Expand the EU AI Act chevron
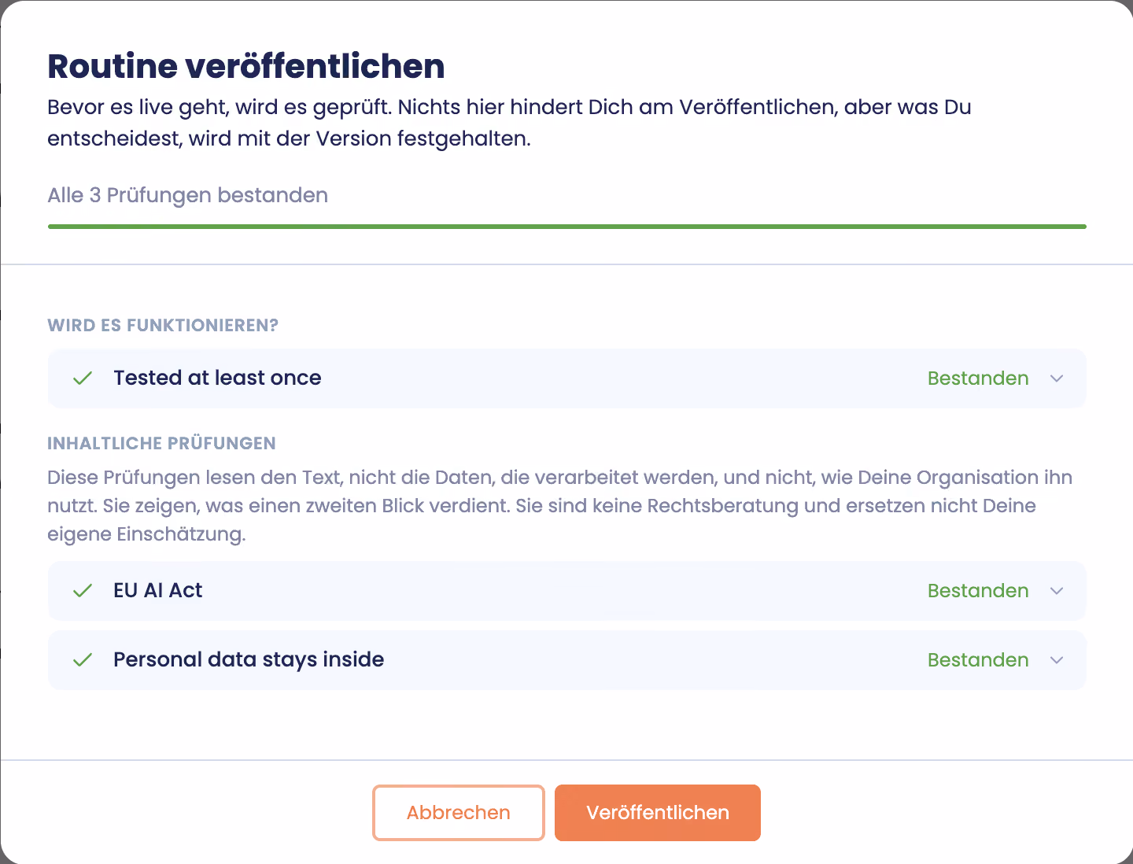Screen dimensions: 1133x864 pos(1057,591)
